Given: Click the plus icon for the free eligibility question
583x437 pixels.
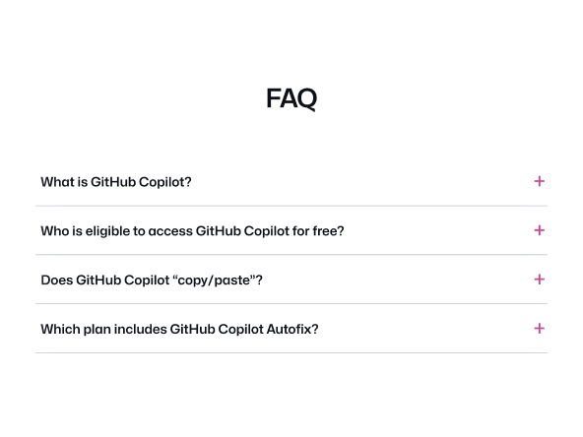Looking at the screenshot, I should 539,230.
